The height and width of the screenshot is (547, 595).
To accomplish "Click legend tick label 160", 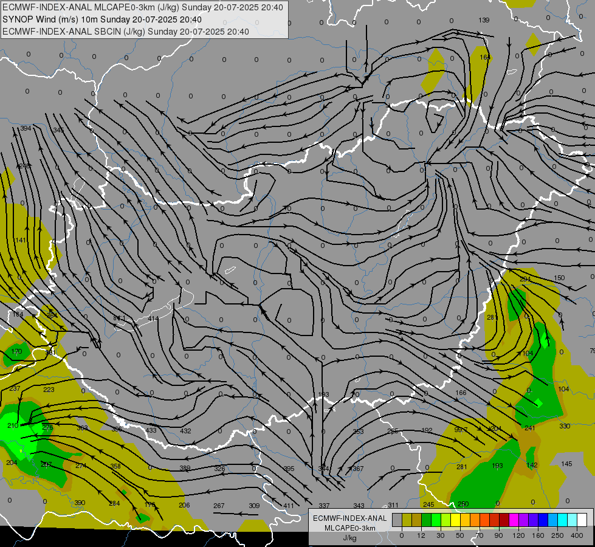I will pos(538,535).
